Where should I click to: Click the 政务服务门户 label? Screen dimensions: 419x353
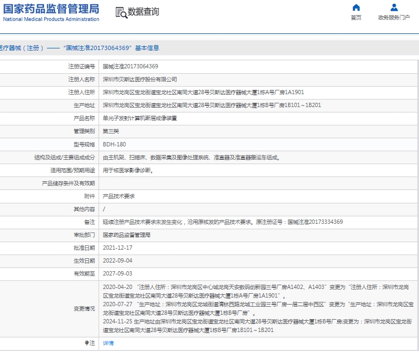point(394,18)
